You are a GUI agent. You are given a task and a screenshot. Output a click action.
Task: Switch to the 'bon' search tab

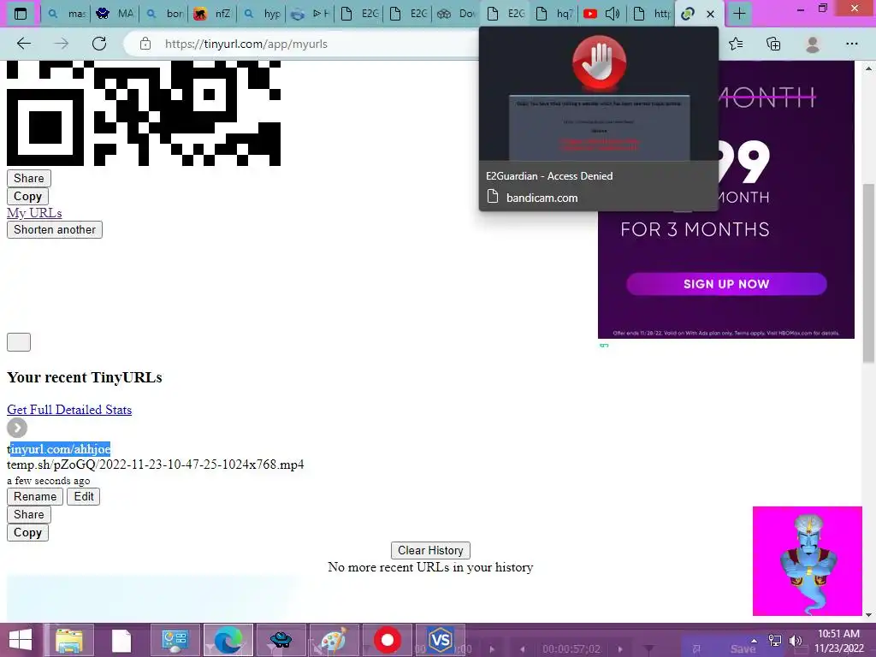[x=163, y=14]
